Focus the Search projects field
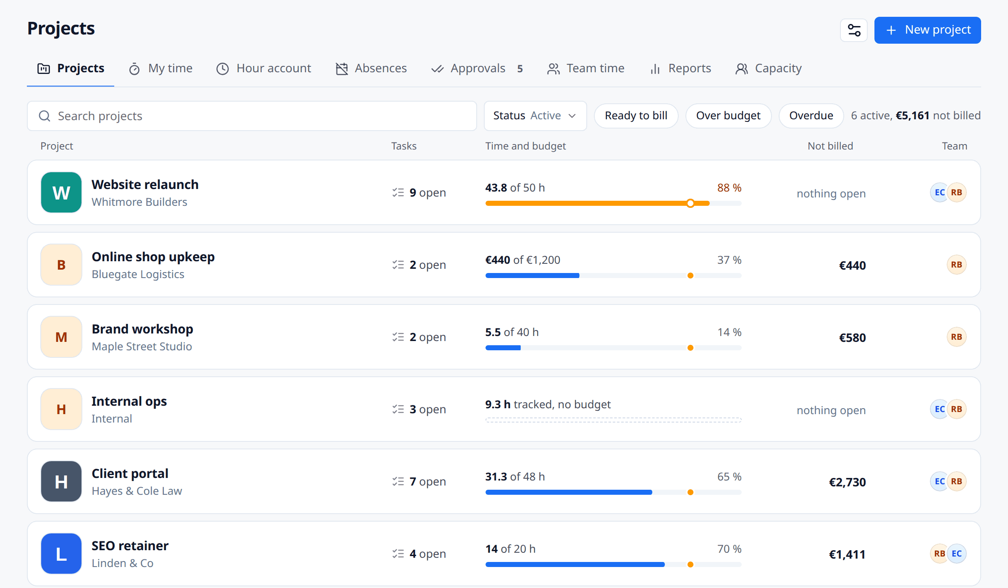Screen dimensions: 1008x588 pos(252,116)
